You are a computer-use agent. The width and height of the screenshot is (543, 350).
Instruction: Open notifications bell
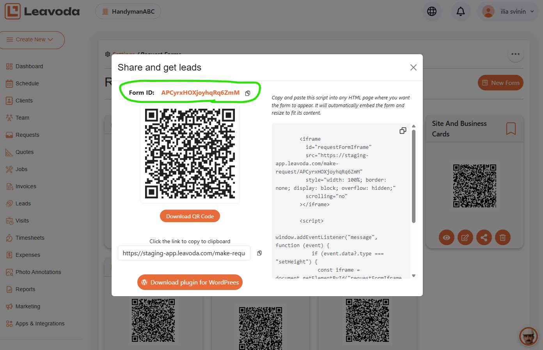[461, 12]
